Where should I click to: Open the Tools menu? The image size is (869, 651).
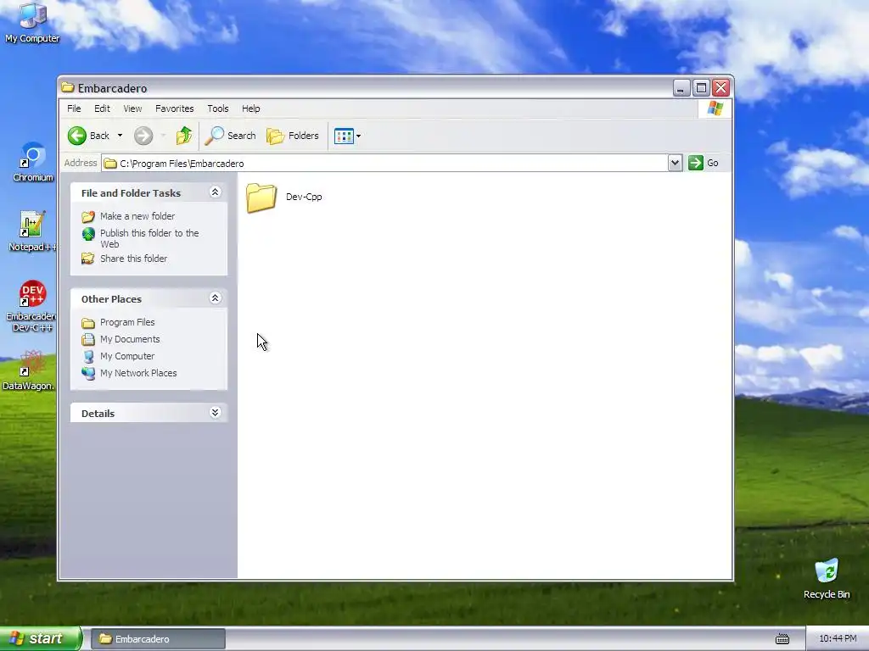point(218,108)
